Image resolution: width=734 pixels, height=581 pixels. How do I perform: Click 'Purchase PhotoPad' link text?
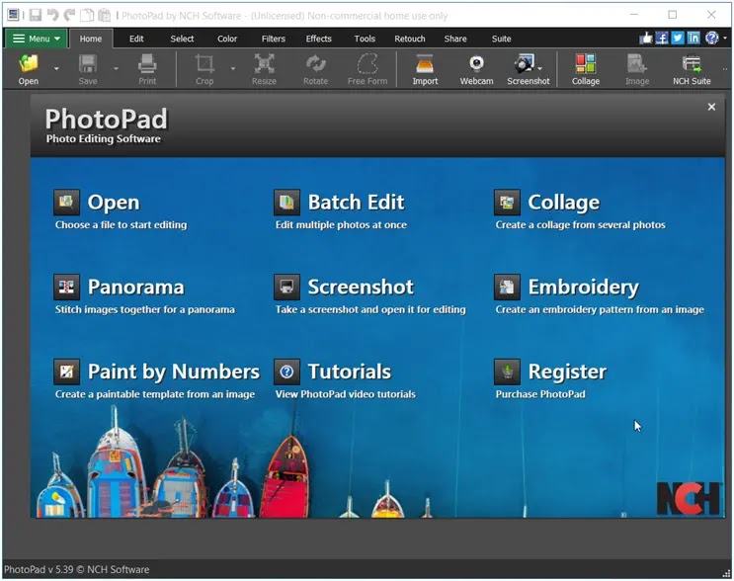(540, 394)
